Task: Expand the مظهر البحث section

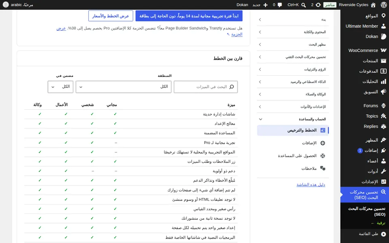Action: coord(293,45)
